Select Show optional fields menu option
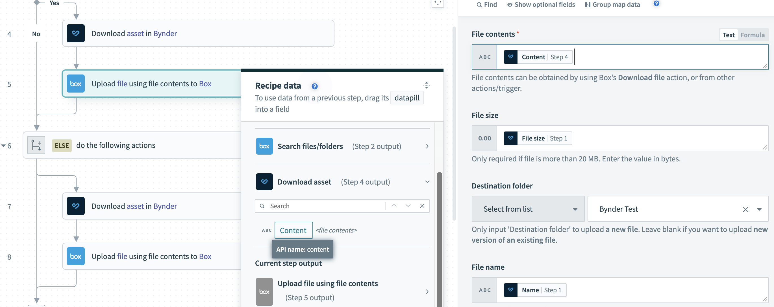This screenshot has width=774, height=307. pos(540,4)
